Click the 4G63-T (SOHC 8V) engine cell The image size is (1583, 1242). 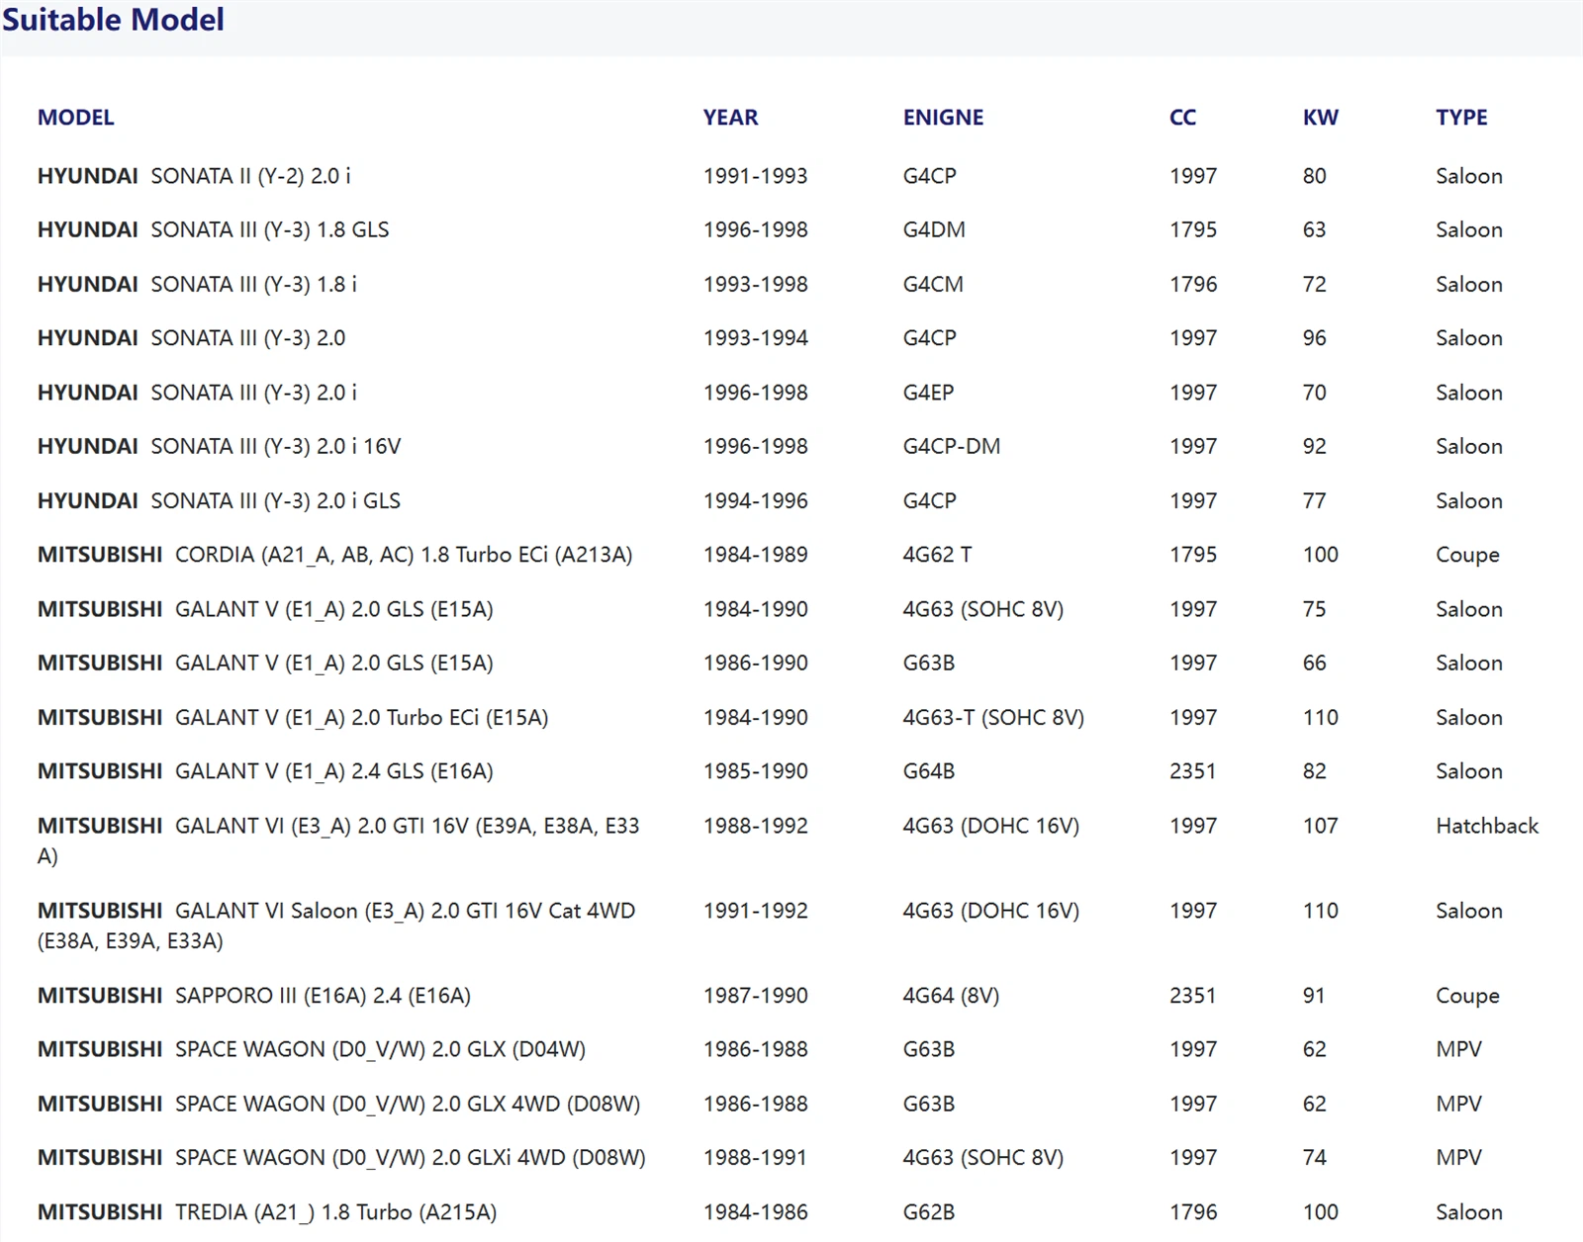(x=992, y=718)
